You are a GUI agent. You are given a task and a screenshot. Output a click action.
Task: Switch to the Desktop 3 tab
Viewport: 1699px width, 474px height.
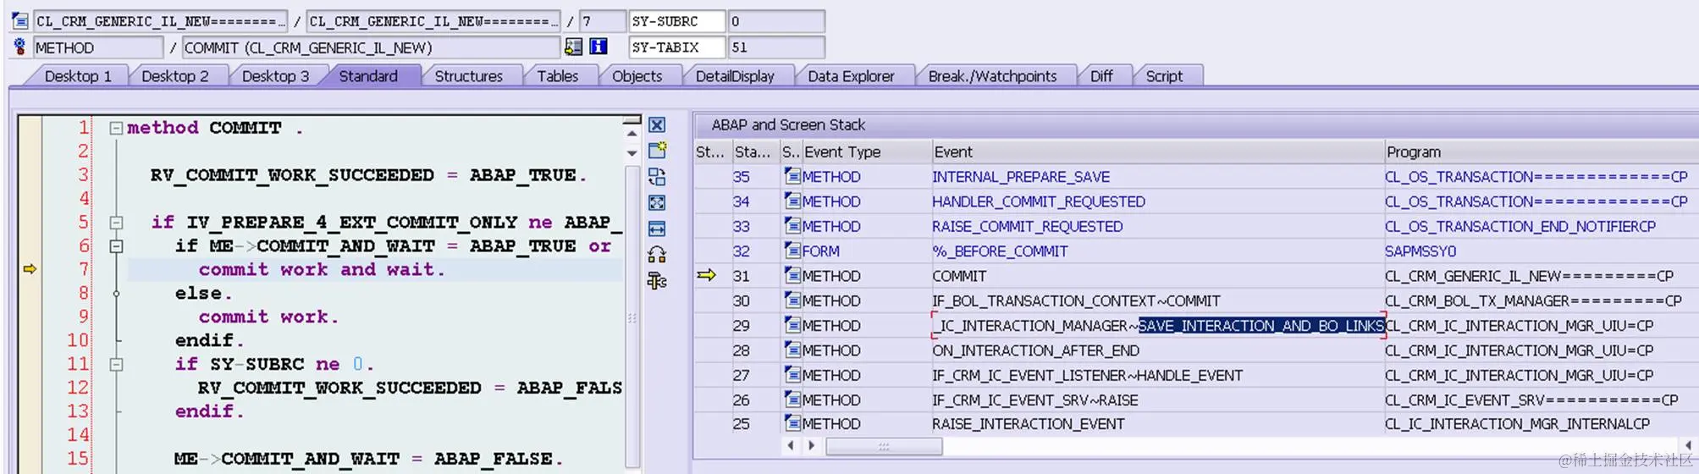click(x=275, y=76)
